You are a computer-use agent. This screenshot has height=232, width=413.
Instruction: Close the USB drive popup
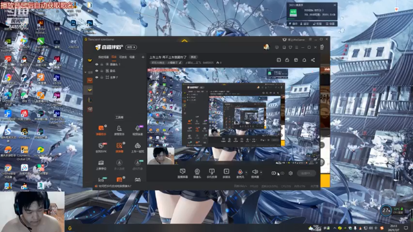point(335,5)
